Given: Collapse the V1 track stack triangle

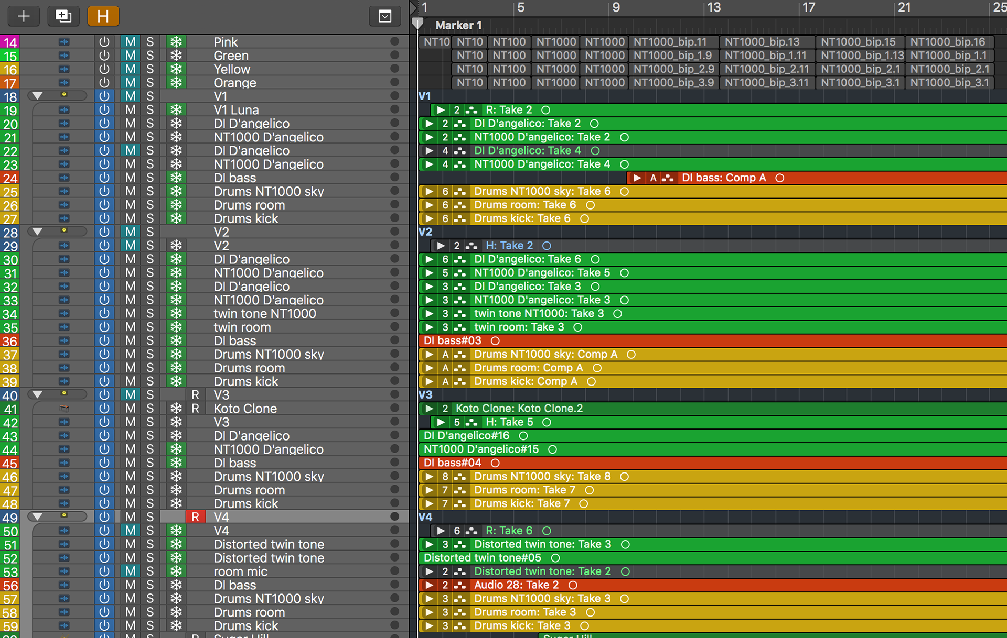Looking at the screenshot, I should [x=37, y=96].
